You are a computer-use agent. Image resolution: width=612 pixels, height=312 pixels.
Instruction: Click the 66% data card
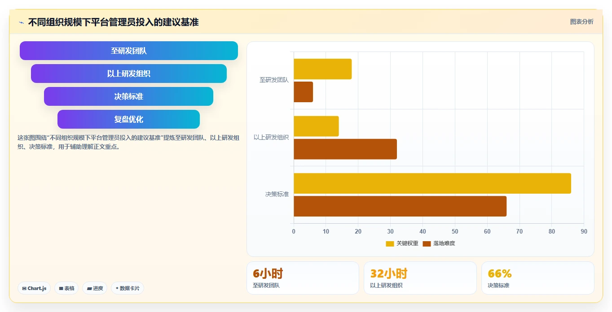(x=538, y=278)
